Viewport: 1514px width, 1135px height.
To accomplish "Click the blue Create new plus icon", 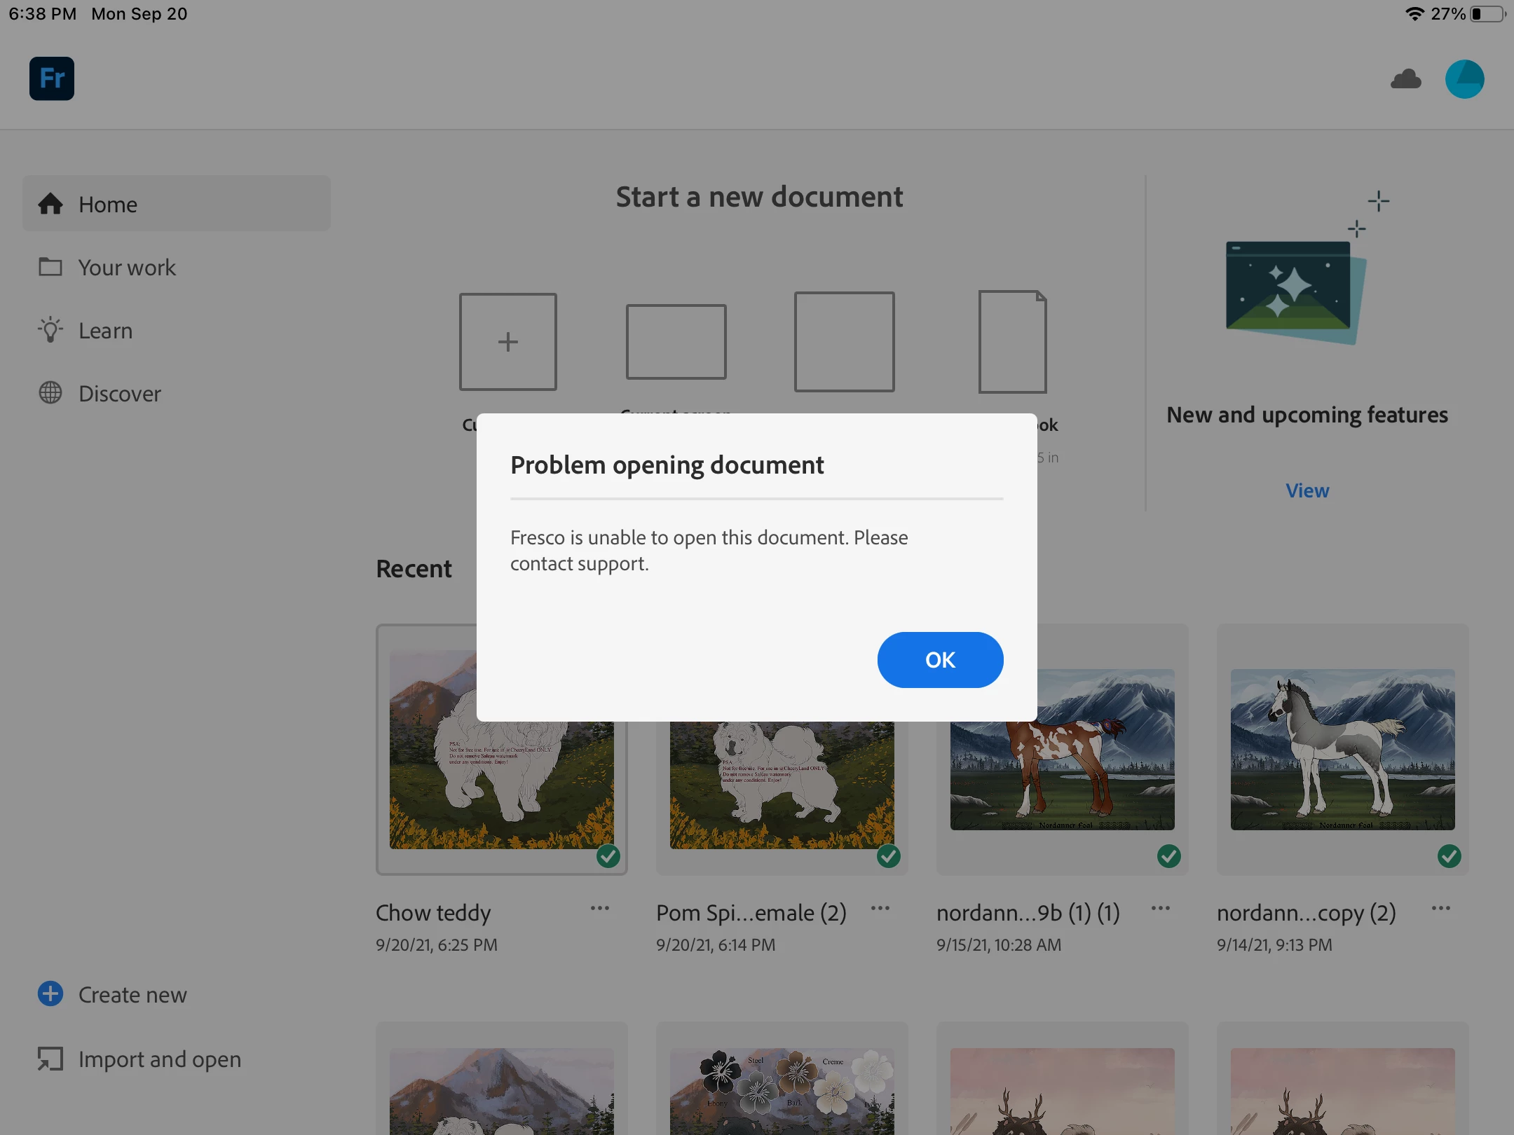I will pyautogui.click(x=50, y=993).
